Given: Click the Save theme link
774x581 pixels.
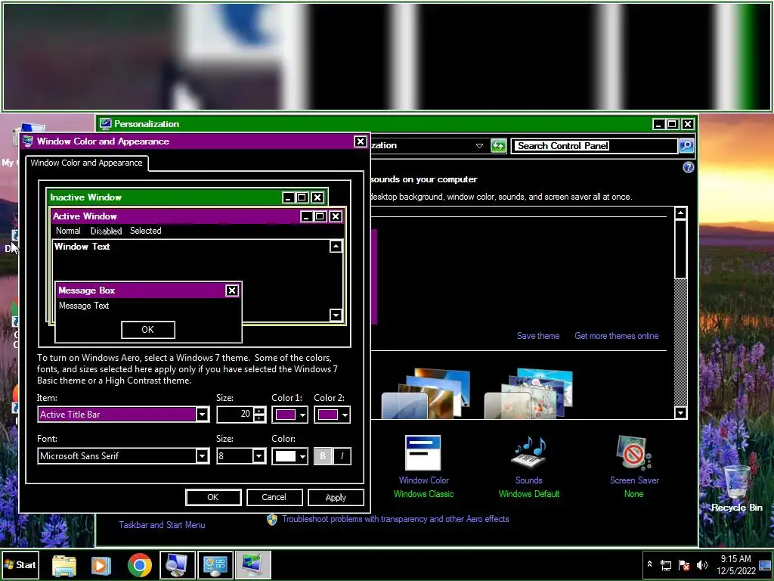Looking at the screenshot, I should pos(538,336).
